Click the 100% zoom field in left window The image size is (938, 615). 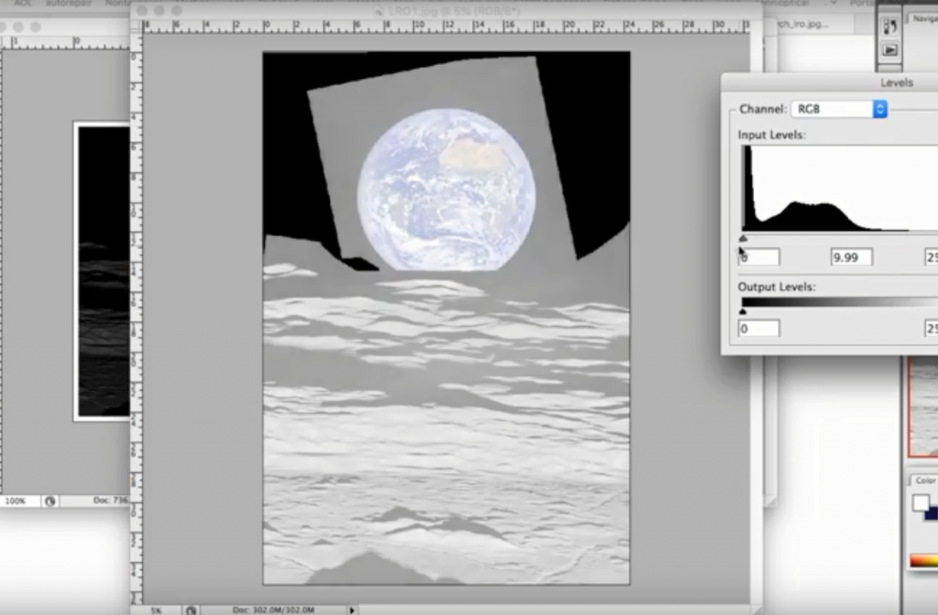tap(16, 502)
